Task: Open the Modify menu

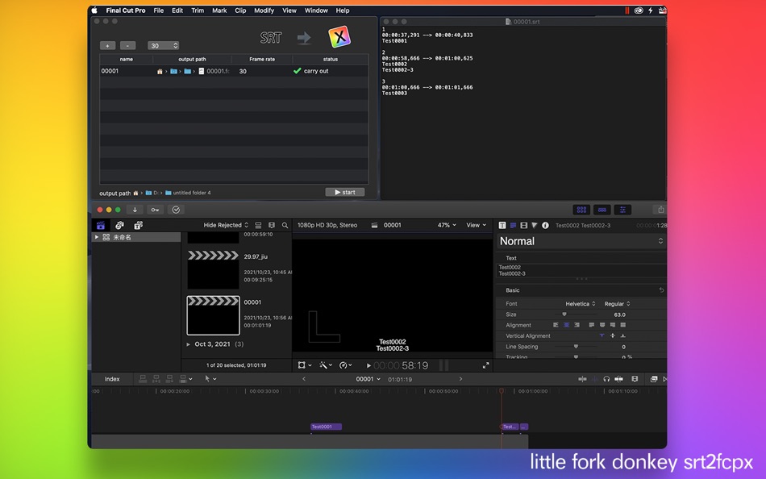Action: 264,10
